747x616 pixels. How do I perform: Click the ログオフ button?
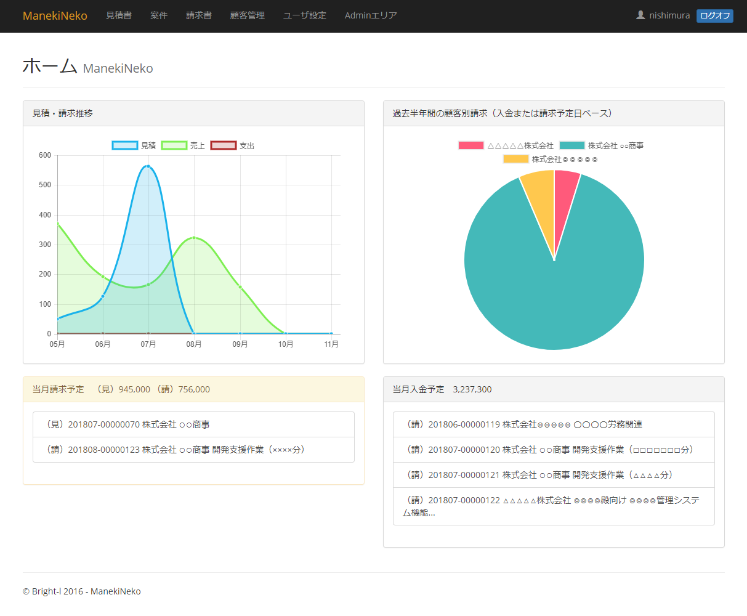pyautogui.click(x=715, y=16)
